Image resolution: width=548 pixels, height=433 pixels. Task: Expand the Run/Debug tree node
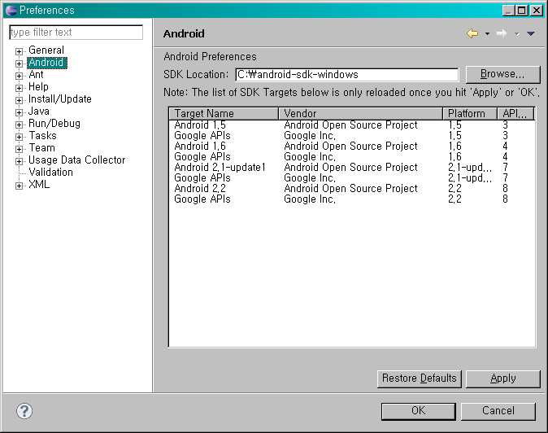click(x=19, y=125)
